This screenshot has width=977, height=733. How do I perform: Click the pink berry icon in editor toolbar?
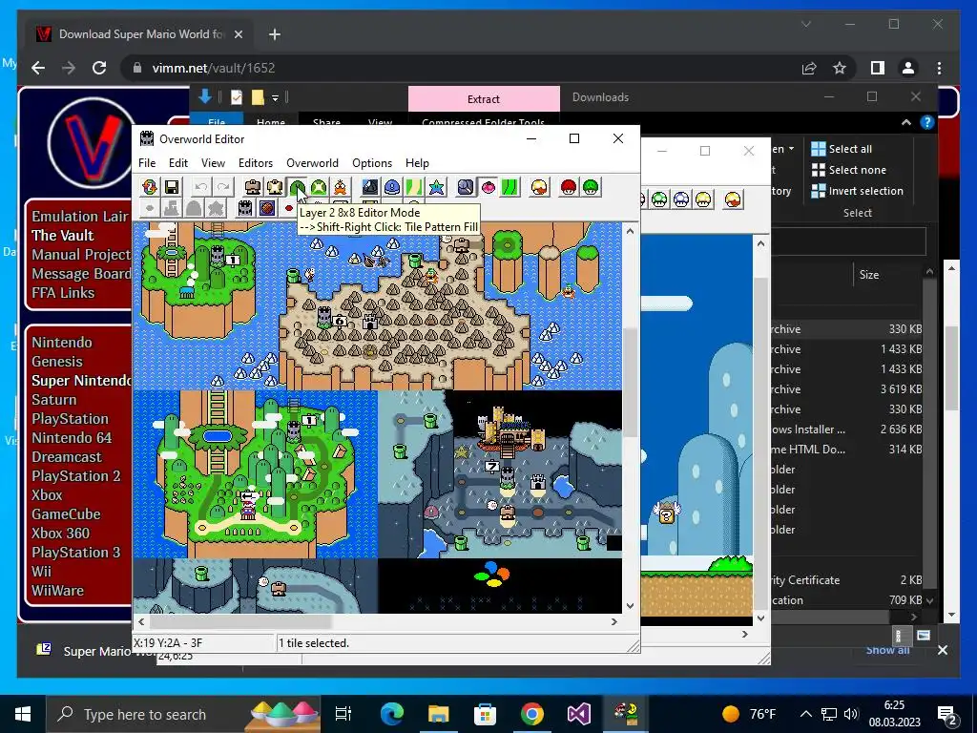(488, 187)
